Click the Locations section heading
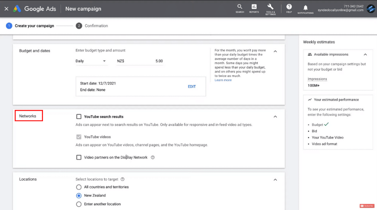 (x=28, y=179)
